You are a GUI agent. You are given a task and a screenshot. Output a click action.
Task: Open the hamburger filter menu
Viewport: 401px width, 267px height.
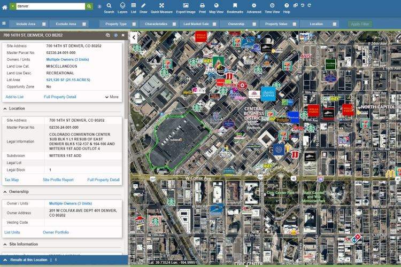pyautogui.click(x=4, y=23)
